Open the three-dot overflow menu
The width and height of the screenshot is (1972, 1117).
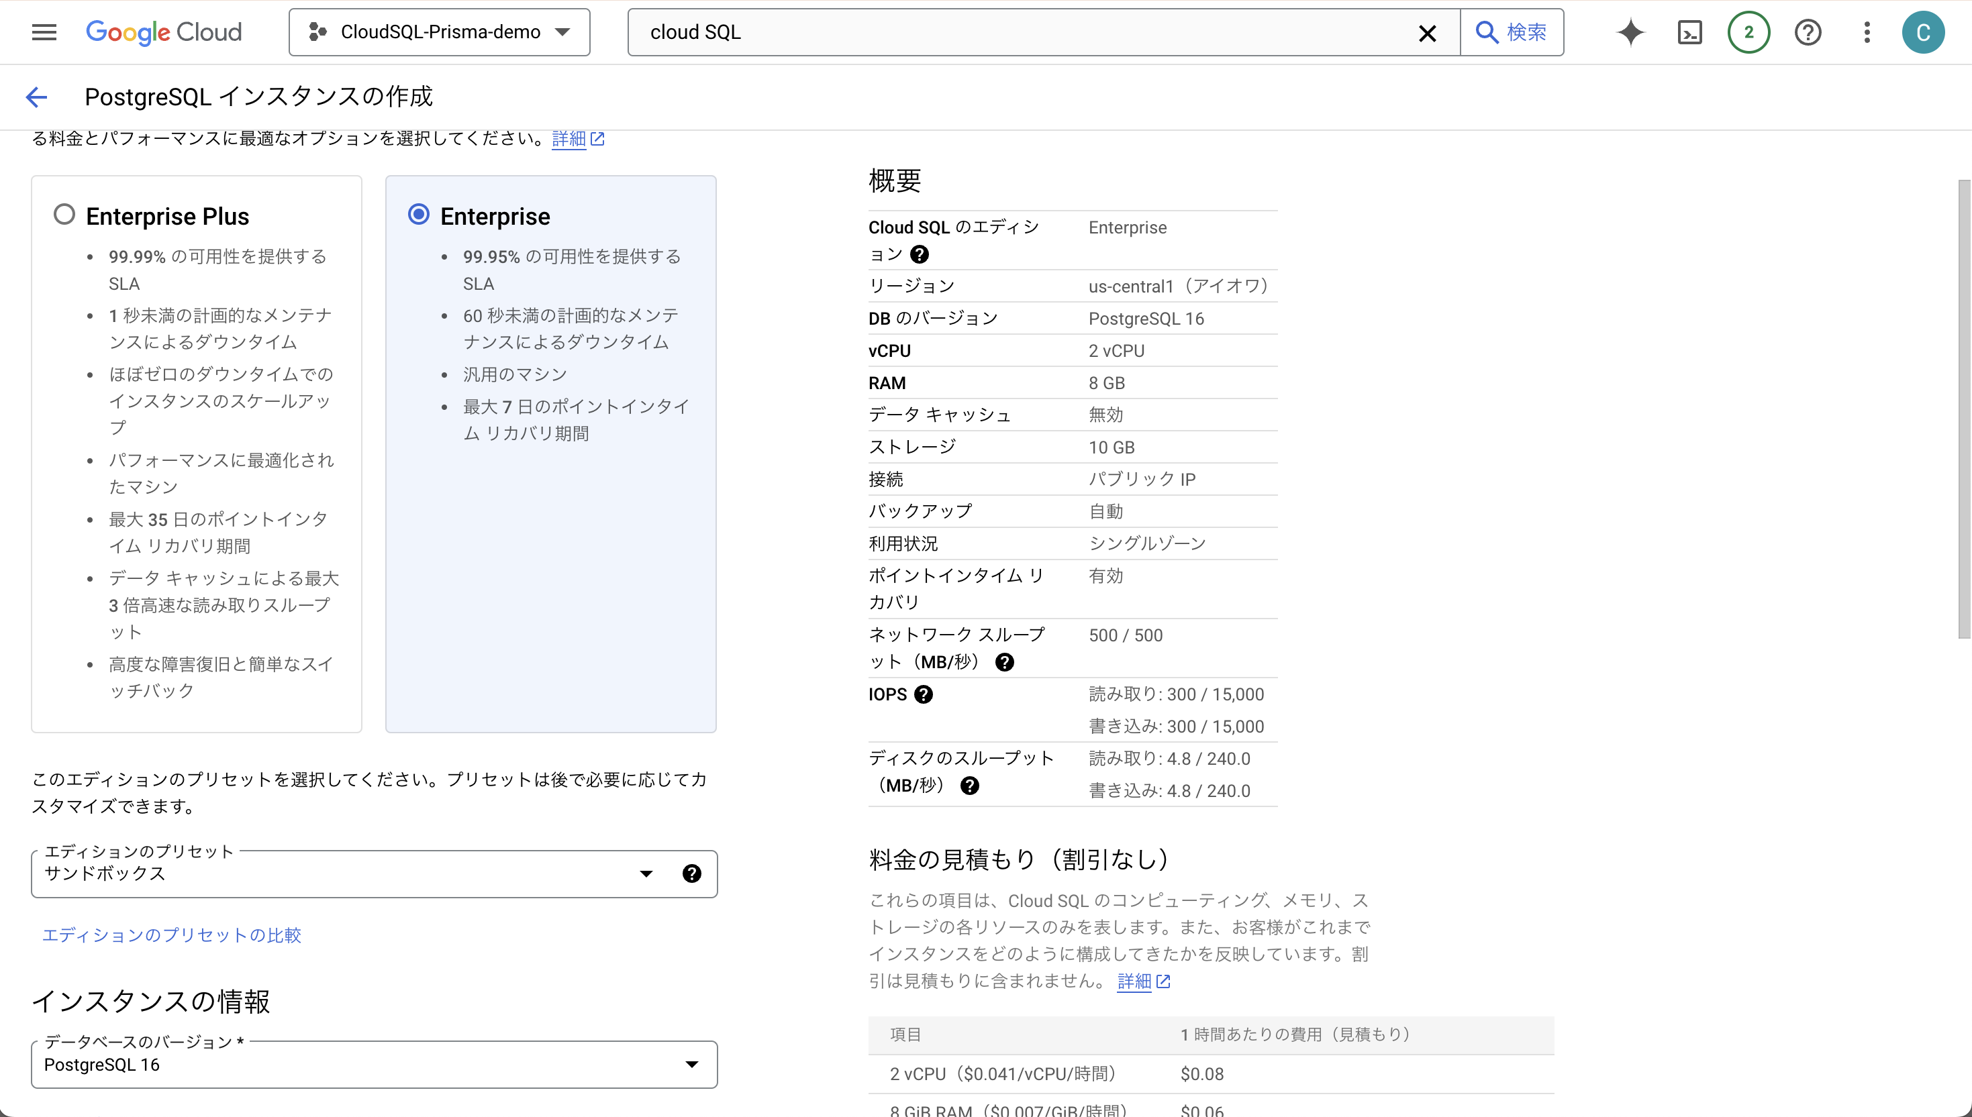point(1867,32)
